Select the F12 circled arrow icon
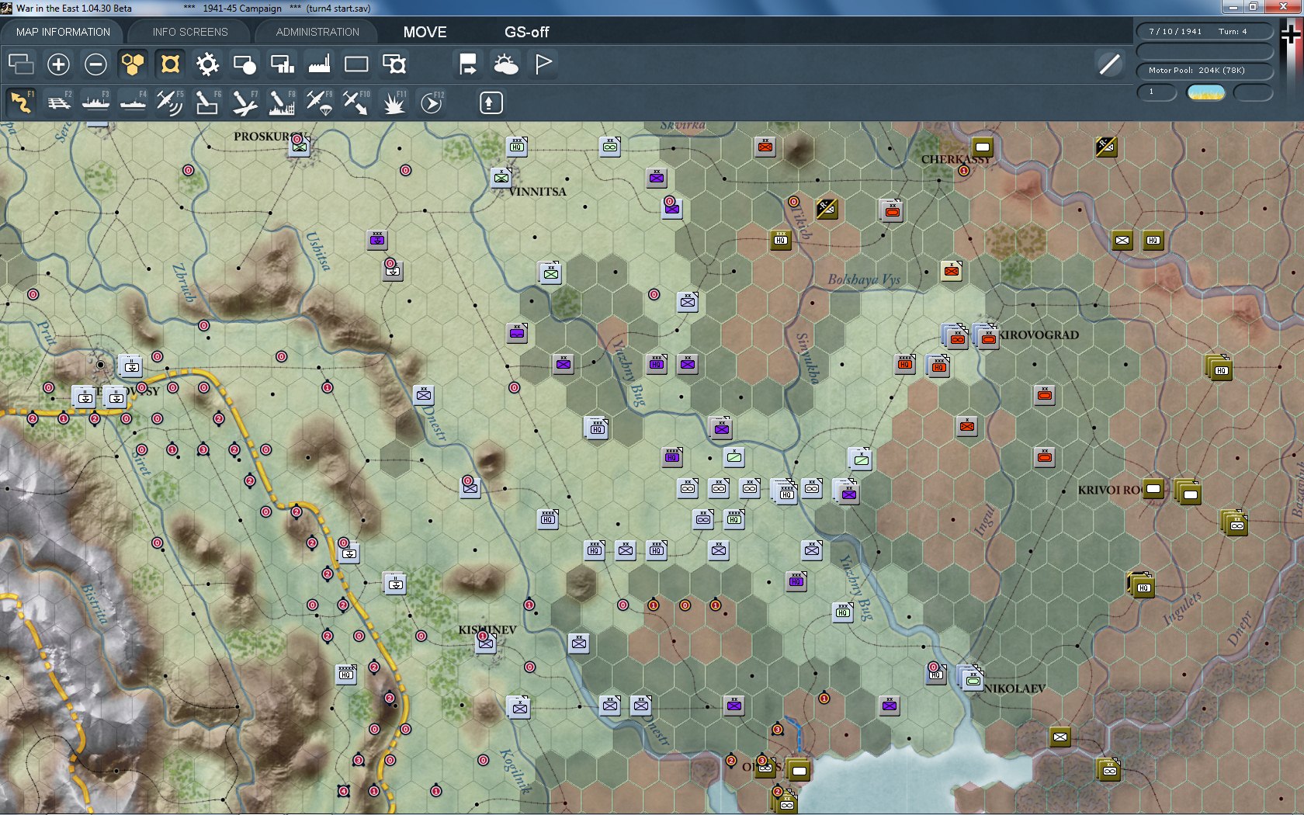1304x815 pixels. [432, 102]
